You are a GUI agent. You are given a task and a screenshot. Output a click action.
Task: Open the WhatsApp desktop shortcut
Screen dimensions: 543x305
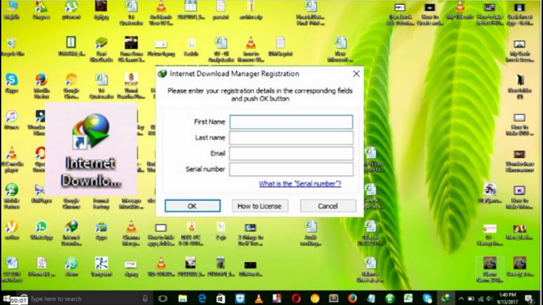[x=41, y=230]
